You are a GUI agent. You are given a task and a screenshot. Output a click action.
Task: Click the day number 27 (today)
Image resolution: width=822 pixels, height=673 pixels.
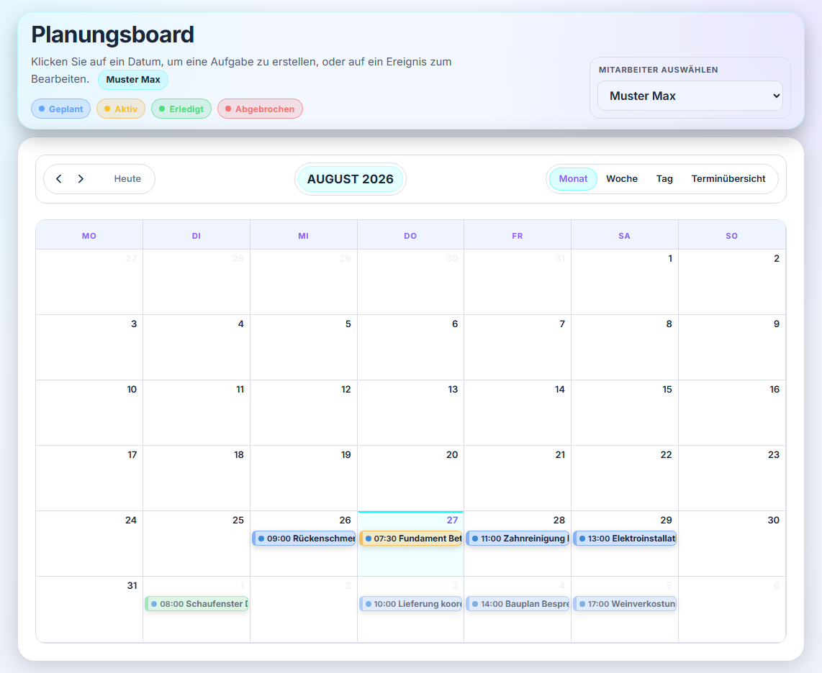pos(452,520)
